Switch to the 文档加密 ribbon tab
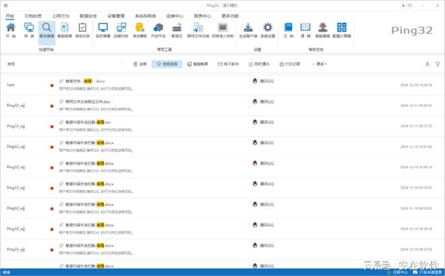445x276 pixels. [32, 14]
